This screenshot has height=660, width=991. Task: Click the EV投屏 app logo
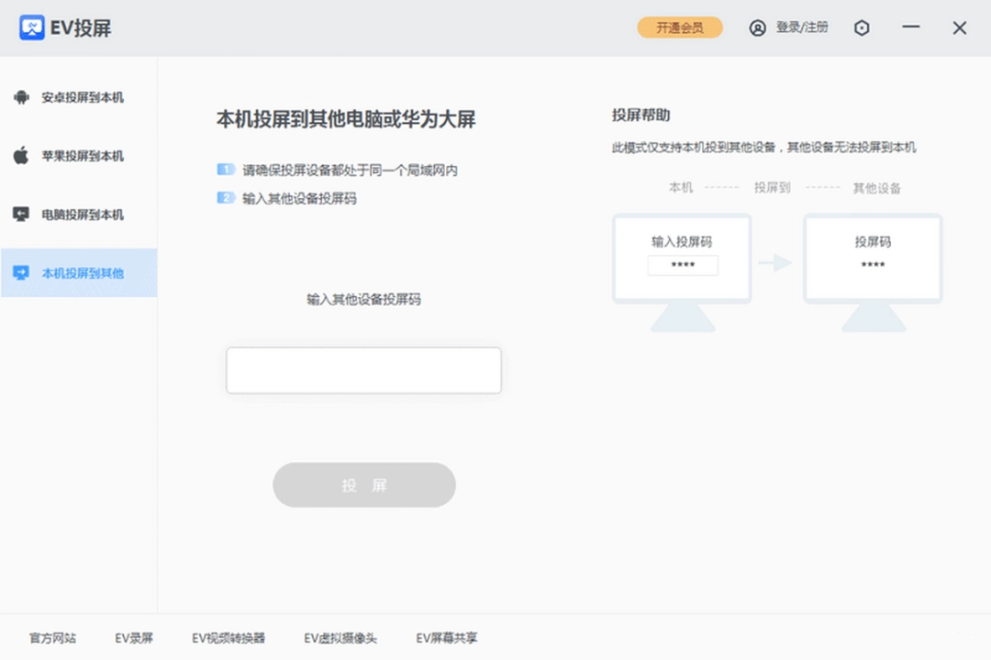[34, 27]
